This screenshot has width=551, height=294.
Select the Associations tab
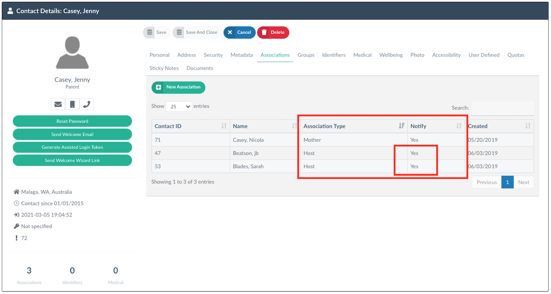coord(275,55)
